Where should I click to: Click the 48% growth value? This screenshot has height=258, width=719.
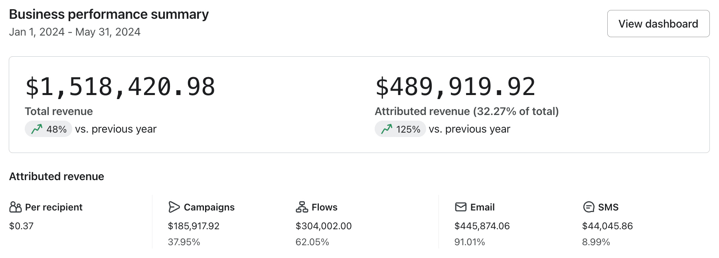point(56,129)
